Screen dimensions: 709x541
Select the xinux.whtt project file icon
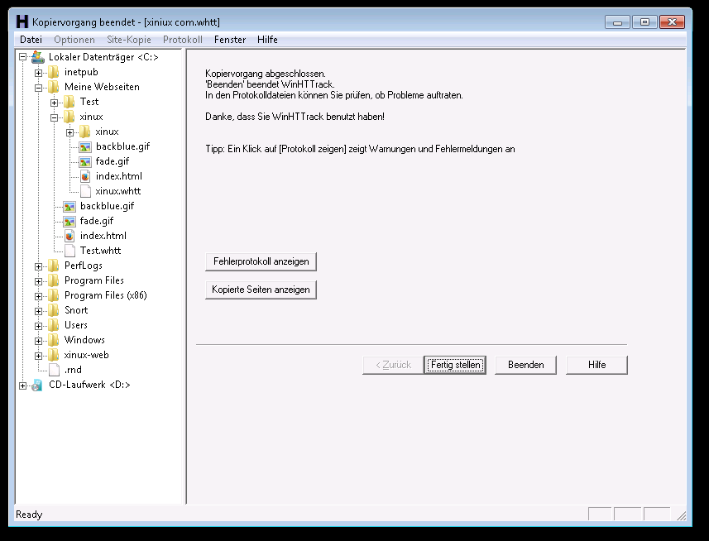(85, 191)
